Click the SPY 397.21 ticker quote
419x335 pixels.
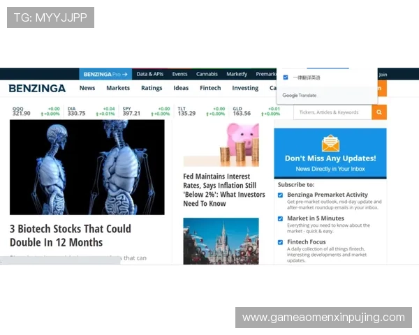[146, 111]
